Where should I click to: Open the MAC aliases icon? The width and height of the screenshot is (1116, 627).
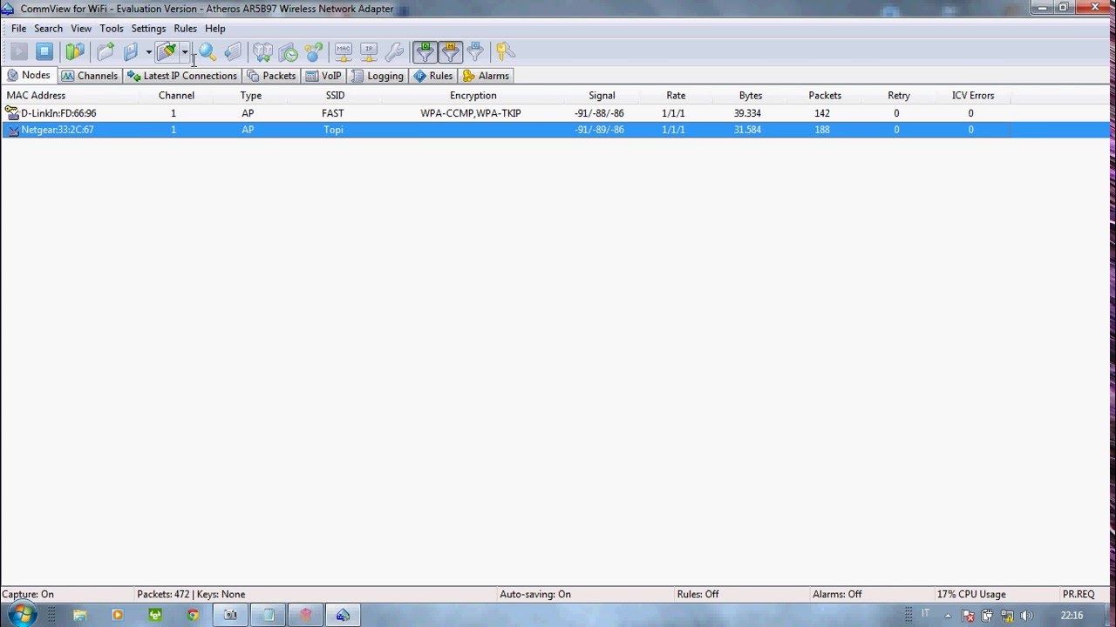[344, 52]
